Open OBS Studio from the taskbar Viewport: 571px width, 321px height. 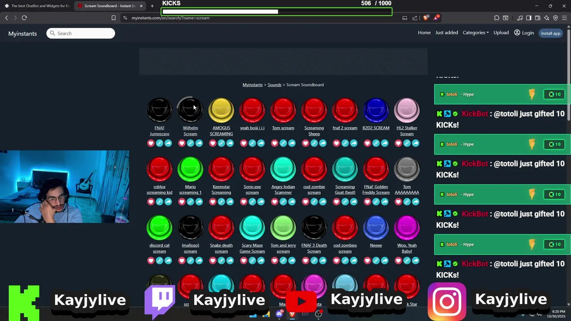click(x=319, y=314)
